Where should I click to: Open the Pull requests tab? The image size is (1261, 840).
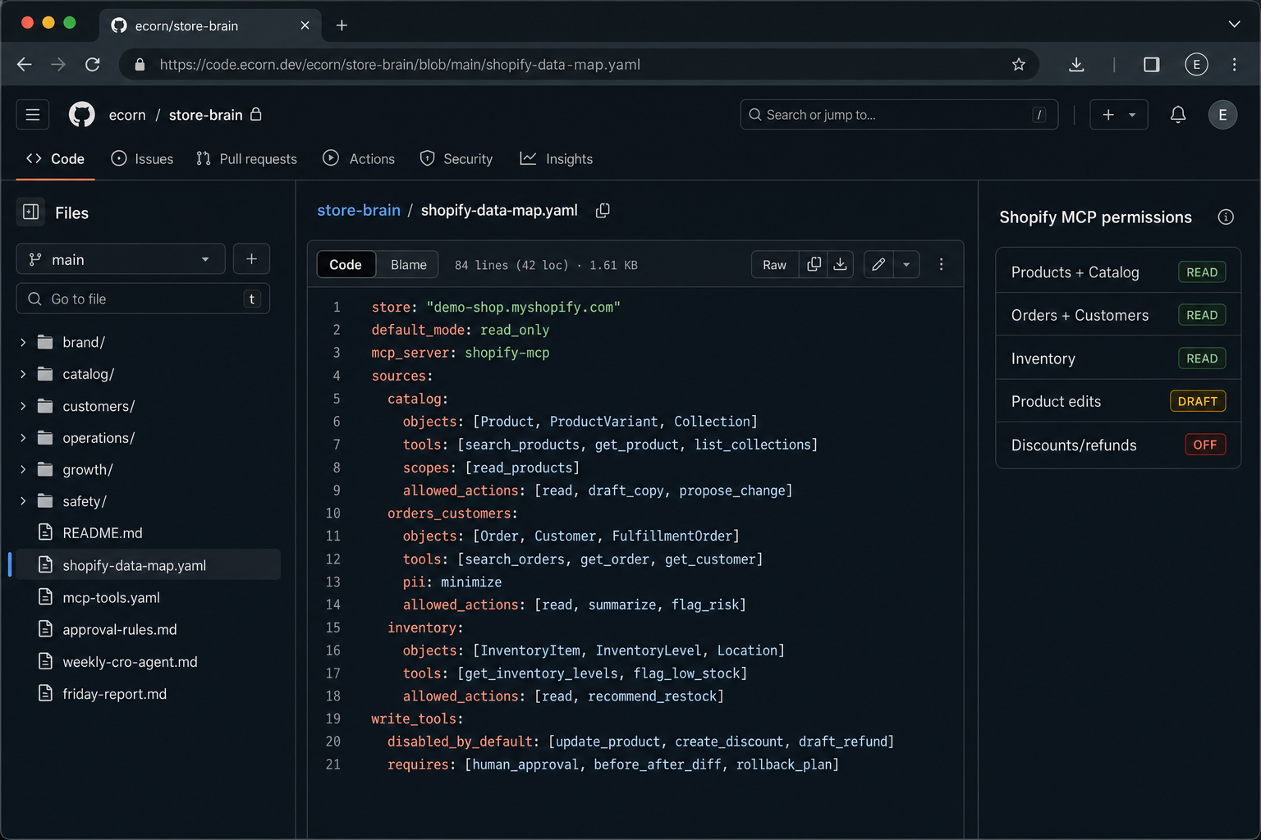pyautogui.click(x=246, y=159)
